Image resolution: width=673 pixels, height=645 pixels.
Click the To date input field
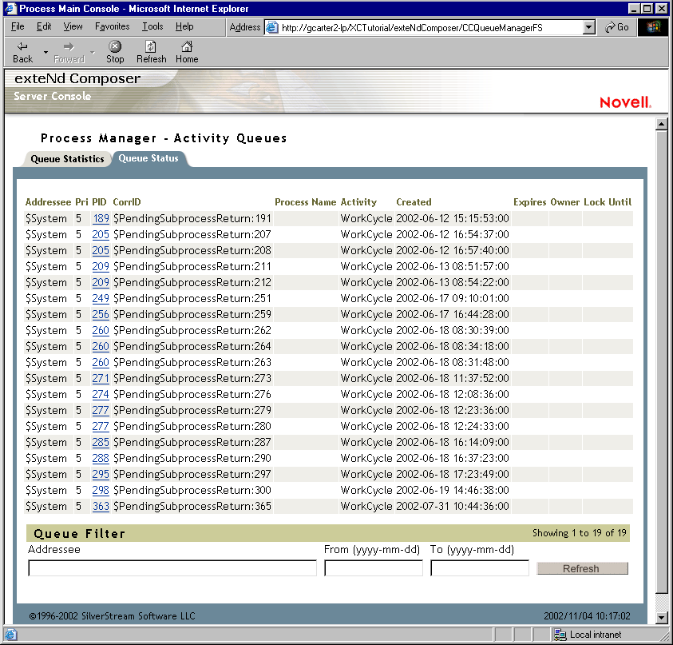(480, 567)
